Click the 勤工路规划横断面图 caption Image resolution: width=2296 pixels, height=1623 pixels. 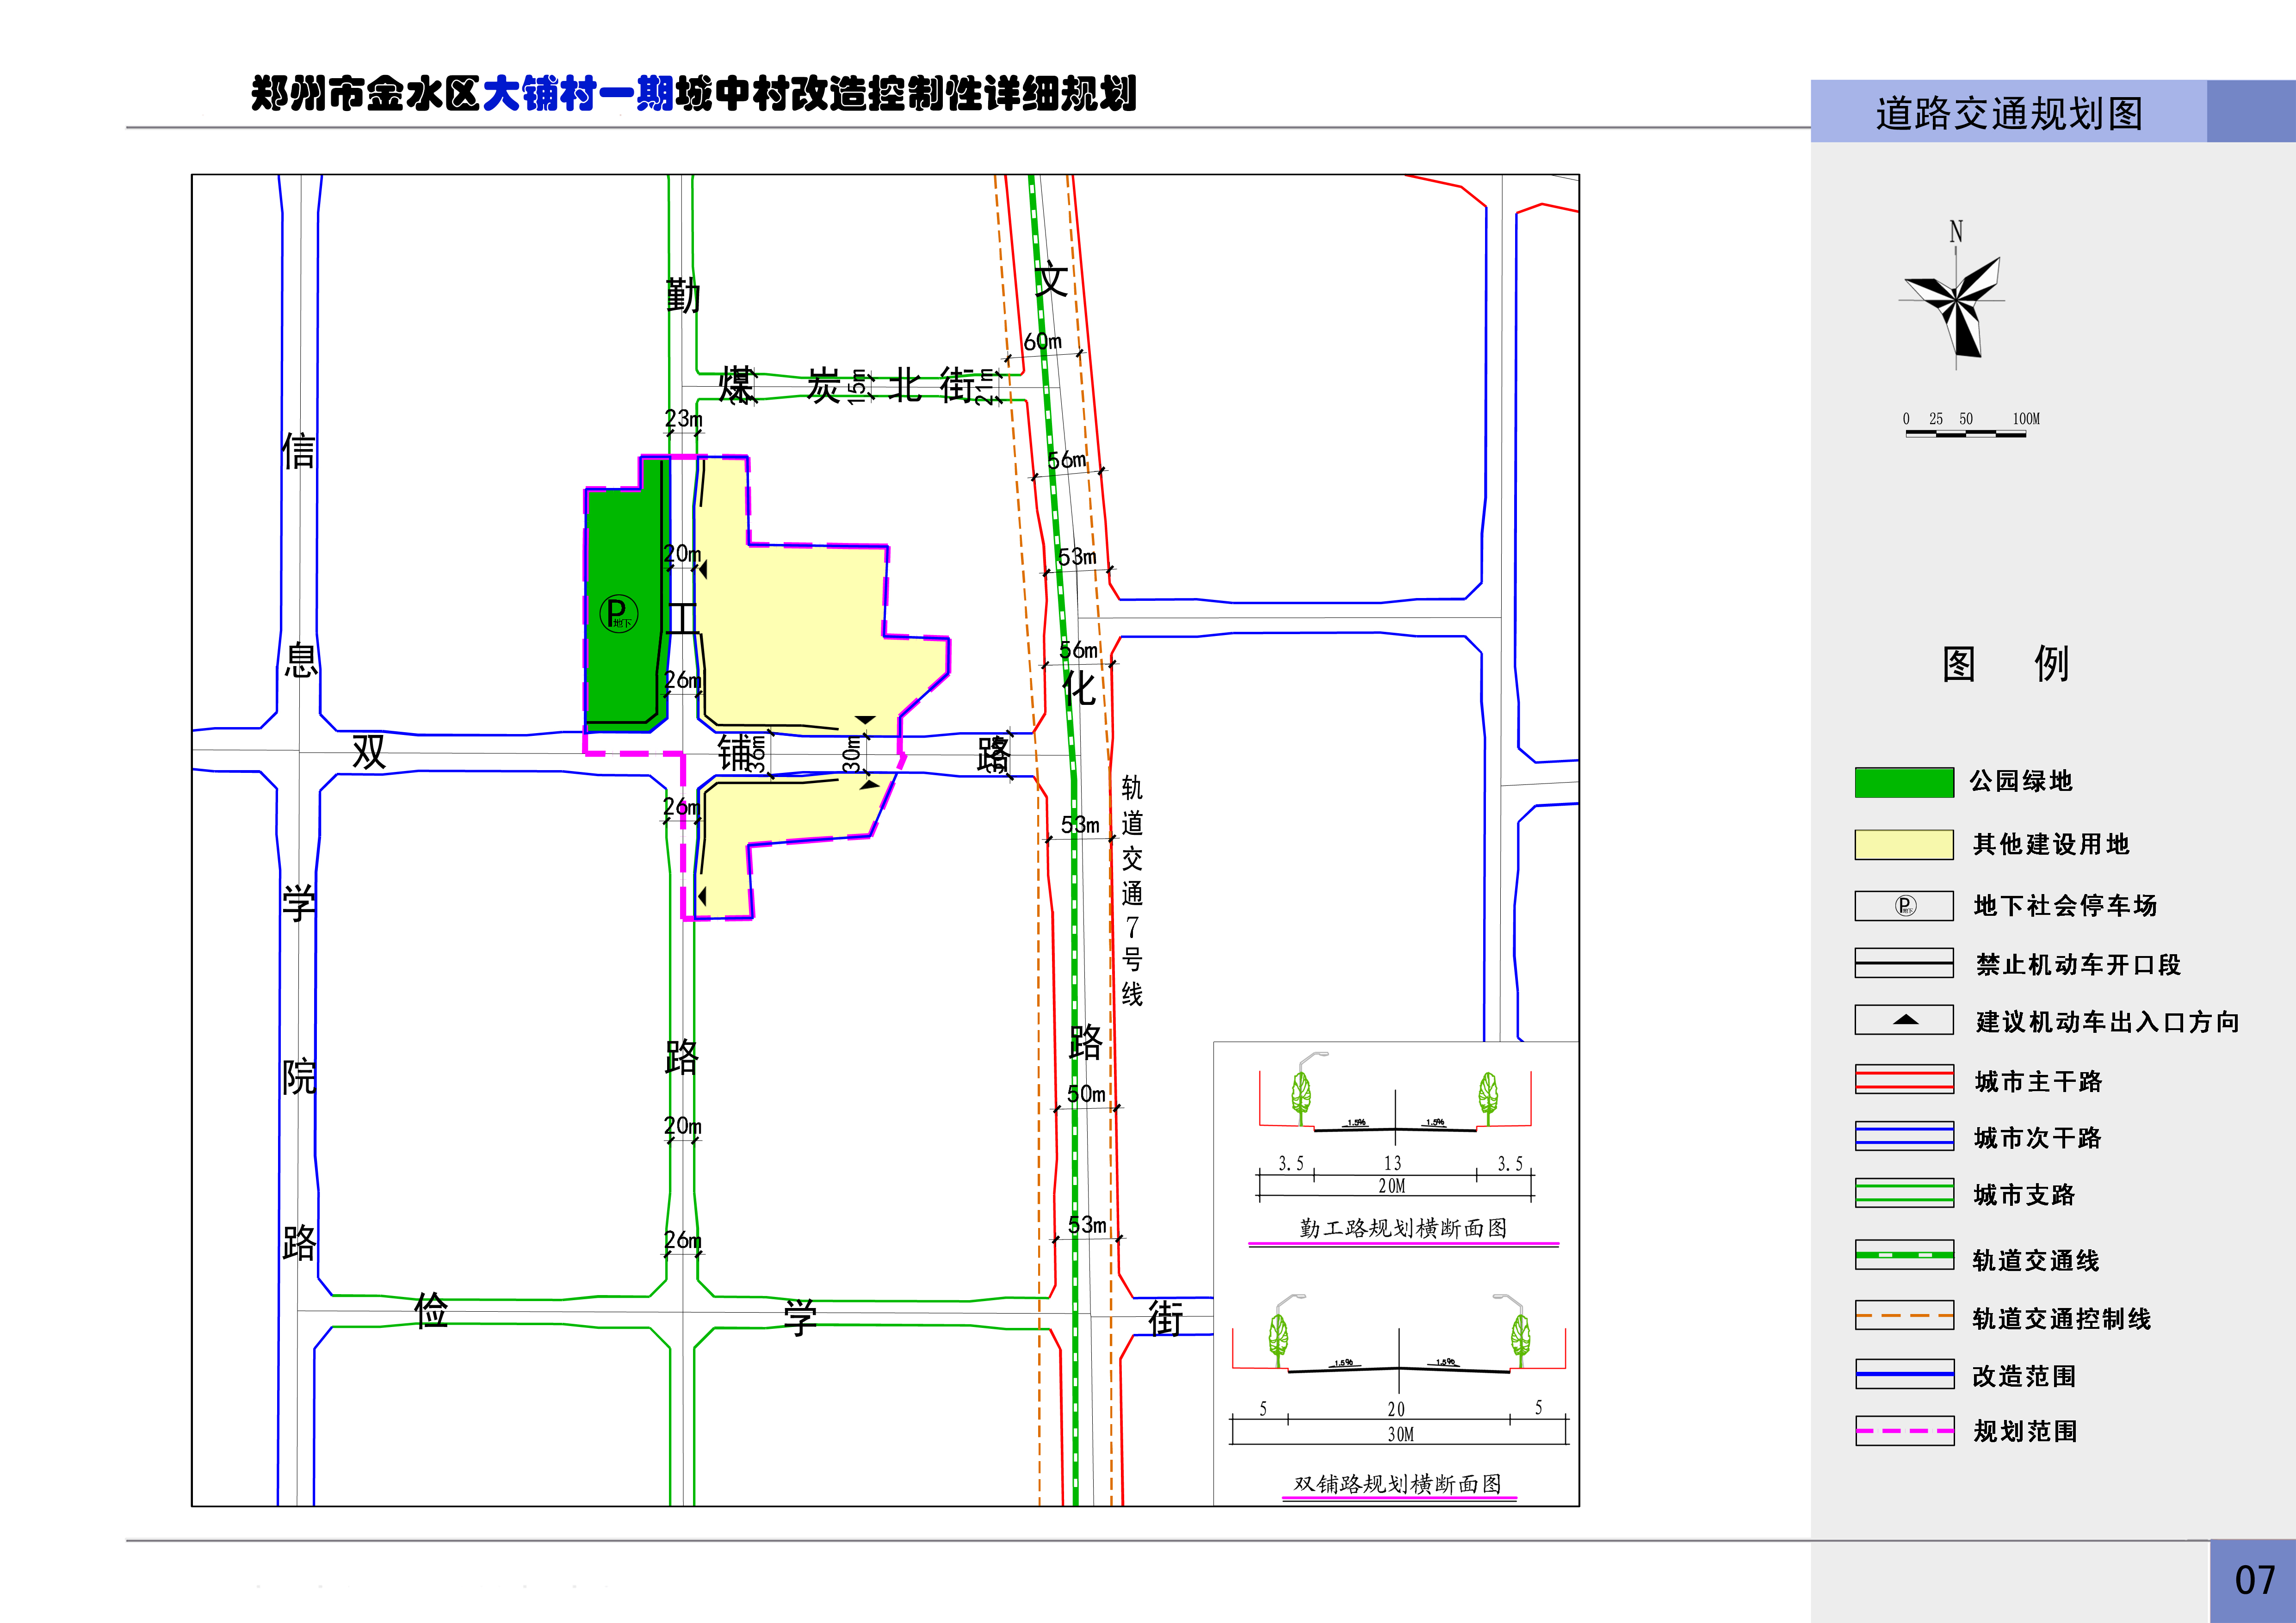coord(1402,1228)
